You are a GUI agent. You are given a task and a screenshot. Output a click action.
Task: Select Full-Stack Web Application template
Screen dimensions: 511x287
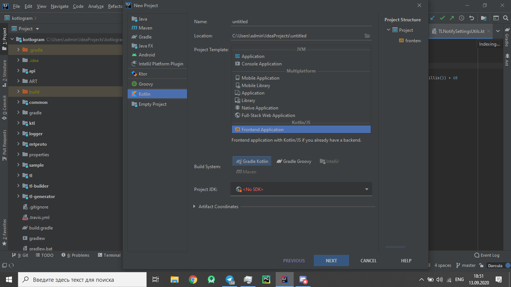301,115
